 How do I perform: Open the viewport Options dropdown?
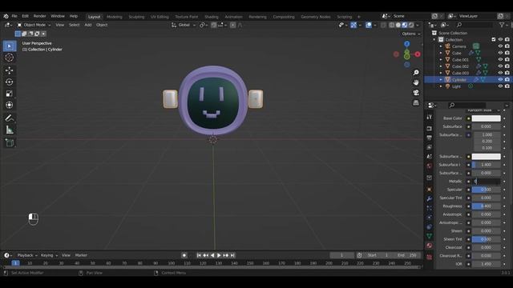tap(411, 34)
